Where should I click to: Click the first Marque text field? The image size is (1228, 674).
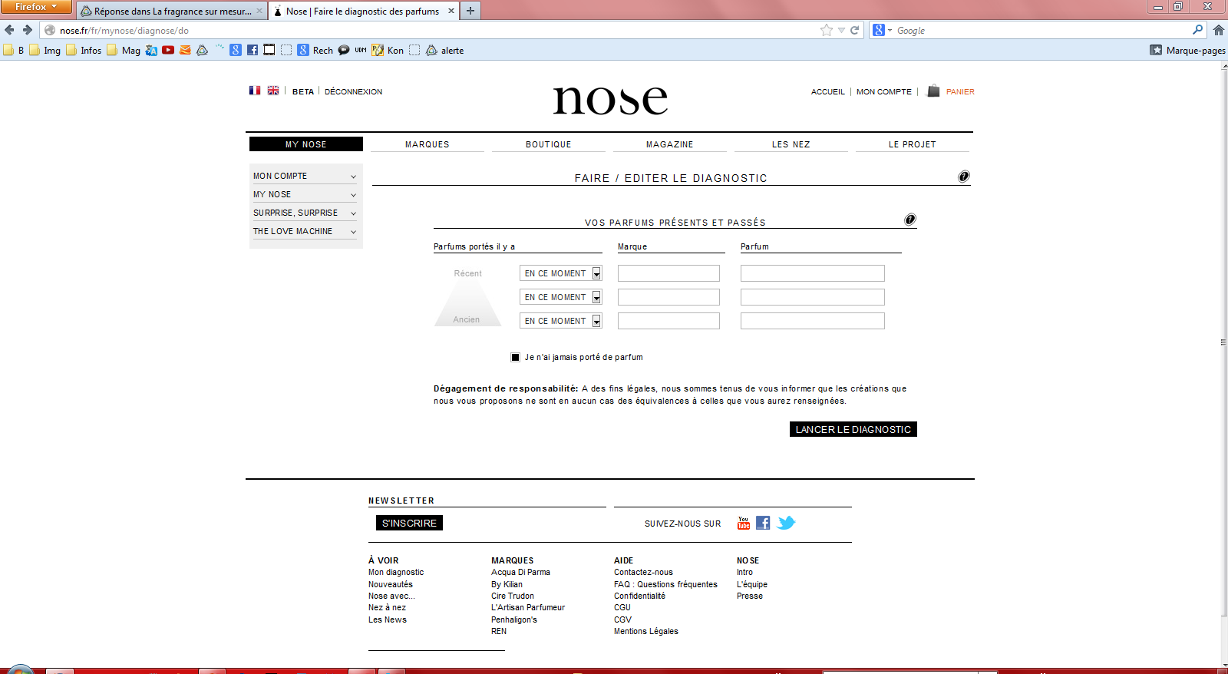coord(668,273)
